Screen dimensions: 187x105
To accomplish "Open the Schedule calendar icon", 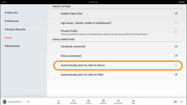I will click(x=103, y=101).
